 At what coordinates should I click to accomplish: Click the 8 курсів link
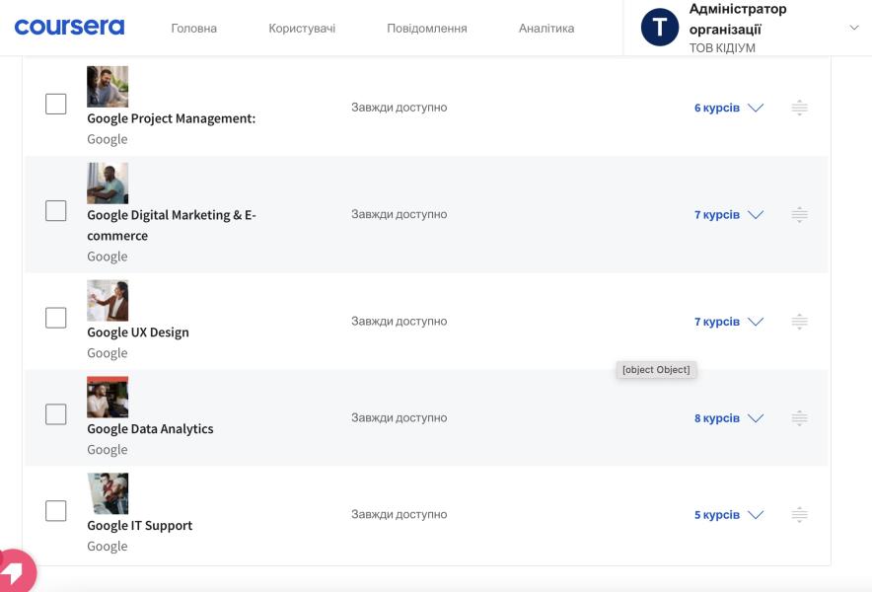(x=717, y=418)
